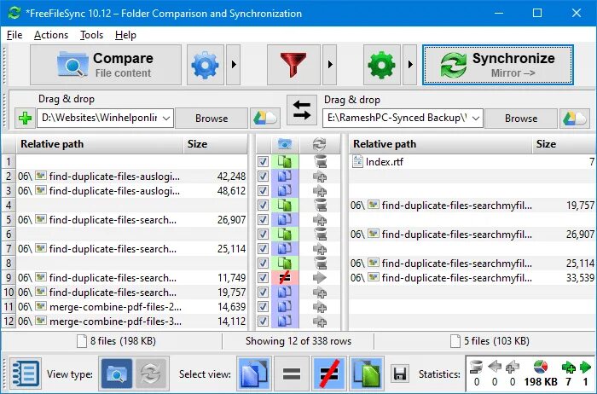Screen dimensions: 597x394
Task: Click statistics update-right green arrow icon
Action: (585, 367)
